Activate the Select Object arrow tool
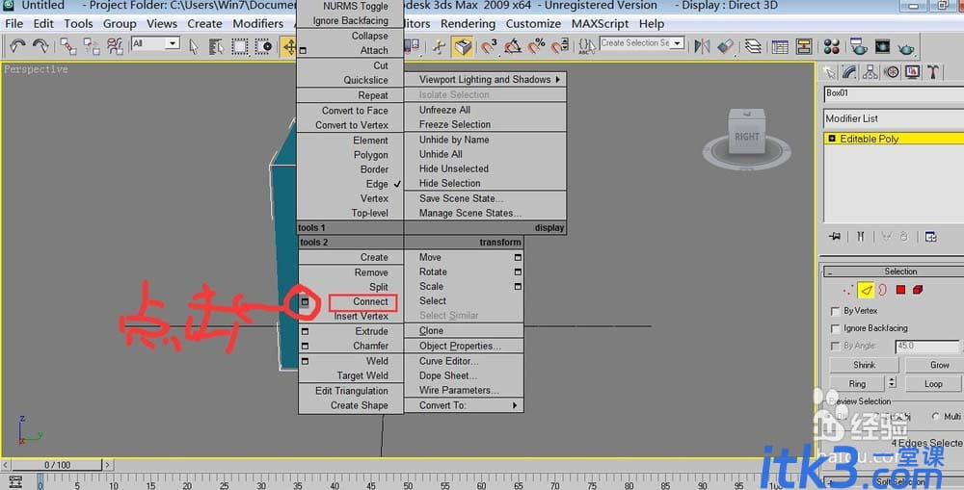 click(x=194, y=46)
